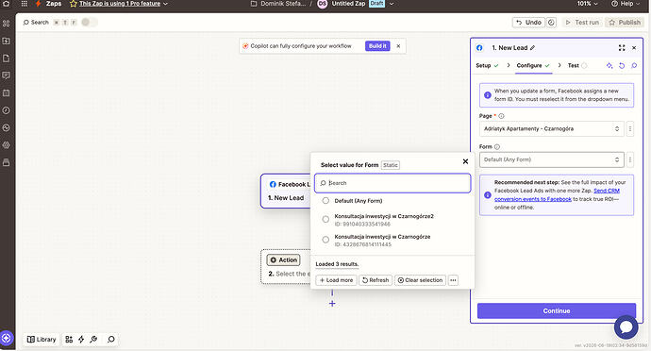Click the Undo button

[x=529, y=23]
